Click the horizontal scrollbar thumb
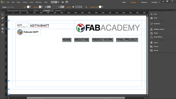This screenshot has height=99, width=176. coord(76,98)
